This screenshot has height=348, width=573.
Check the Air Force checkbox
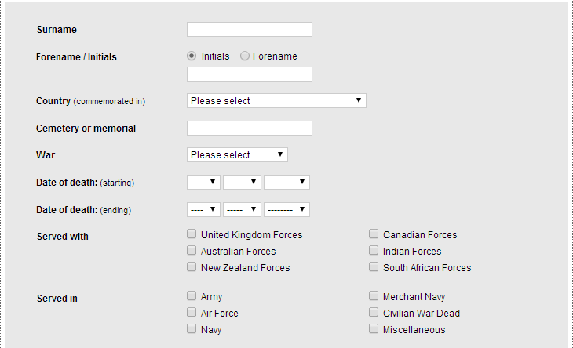pyautogui.click(x=192, y=312)
